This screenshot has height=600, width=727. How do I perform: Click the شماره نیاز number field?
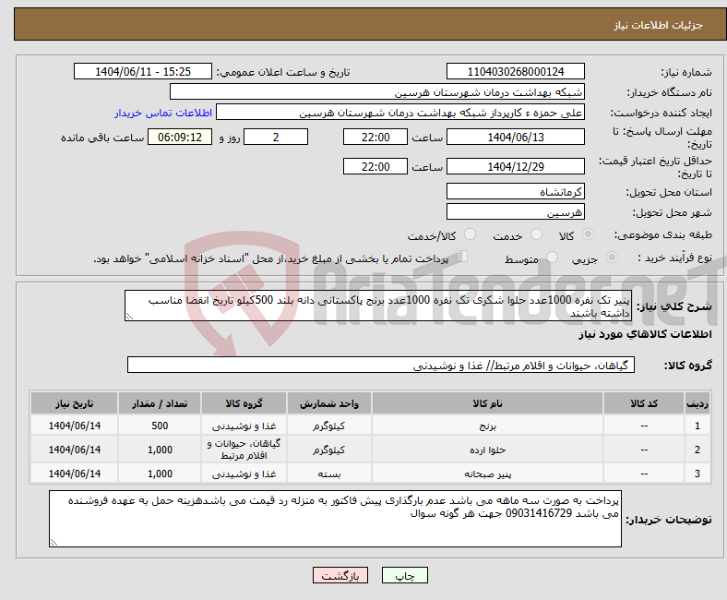[x=515, y=71]
